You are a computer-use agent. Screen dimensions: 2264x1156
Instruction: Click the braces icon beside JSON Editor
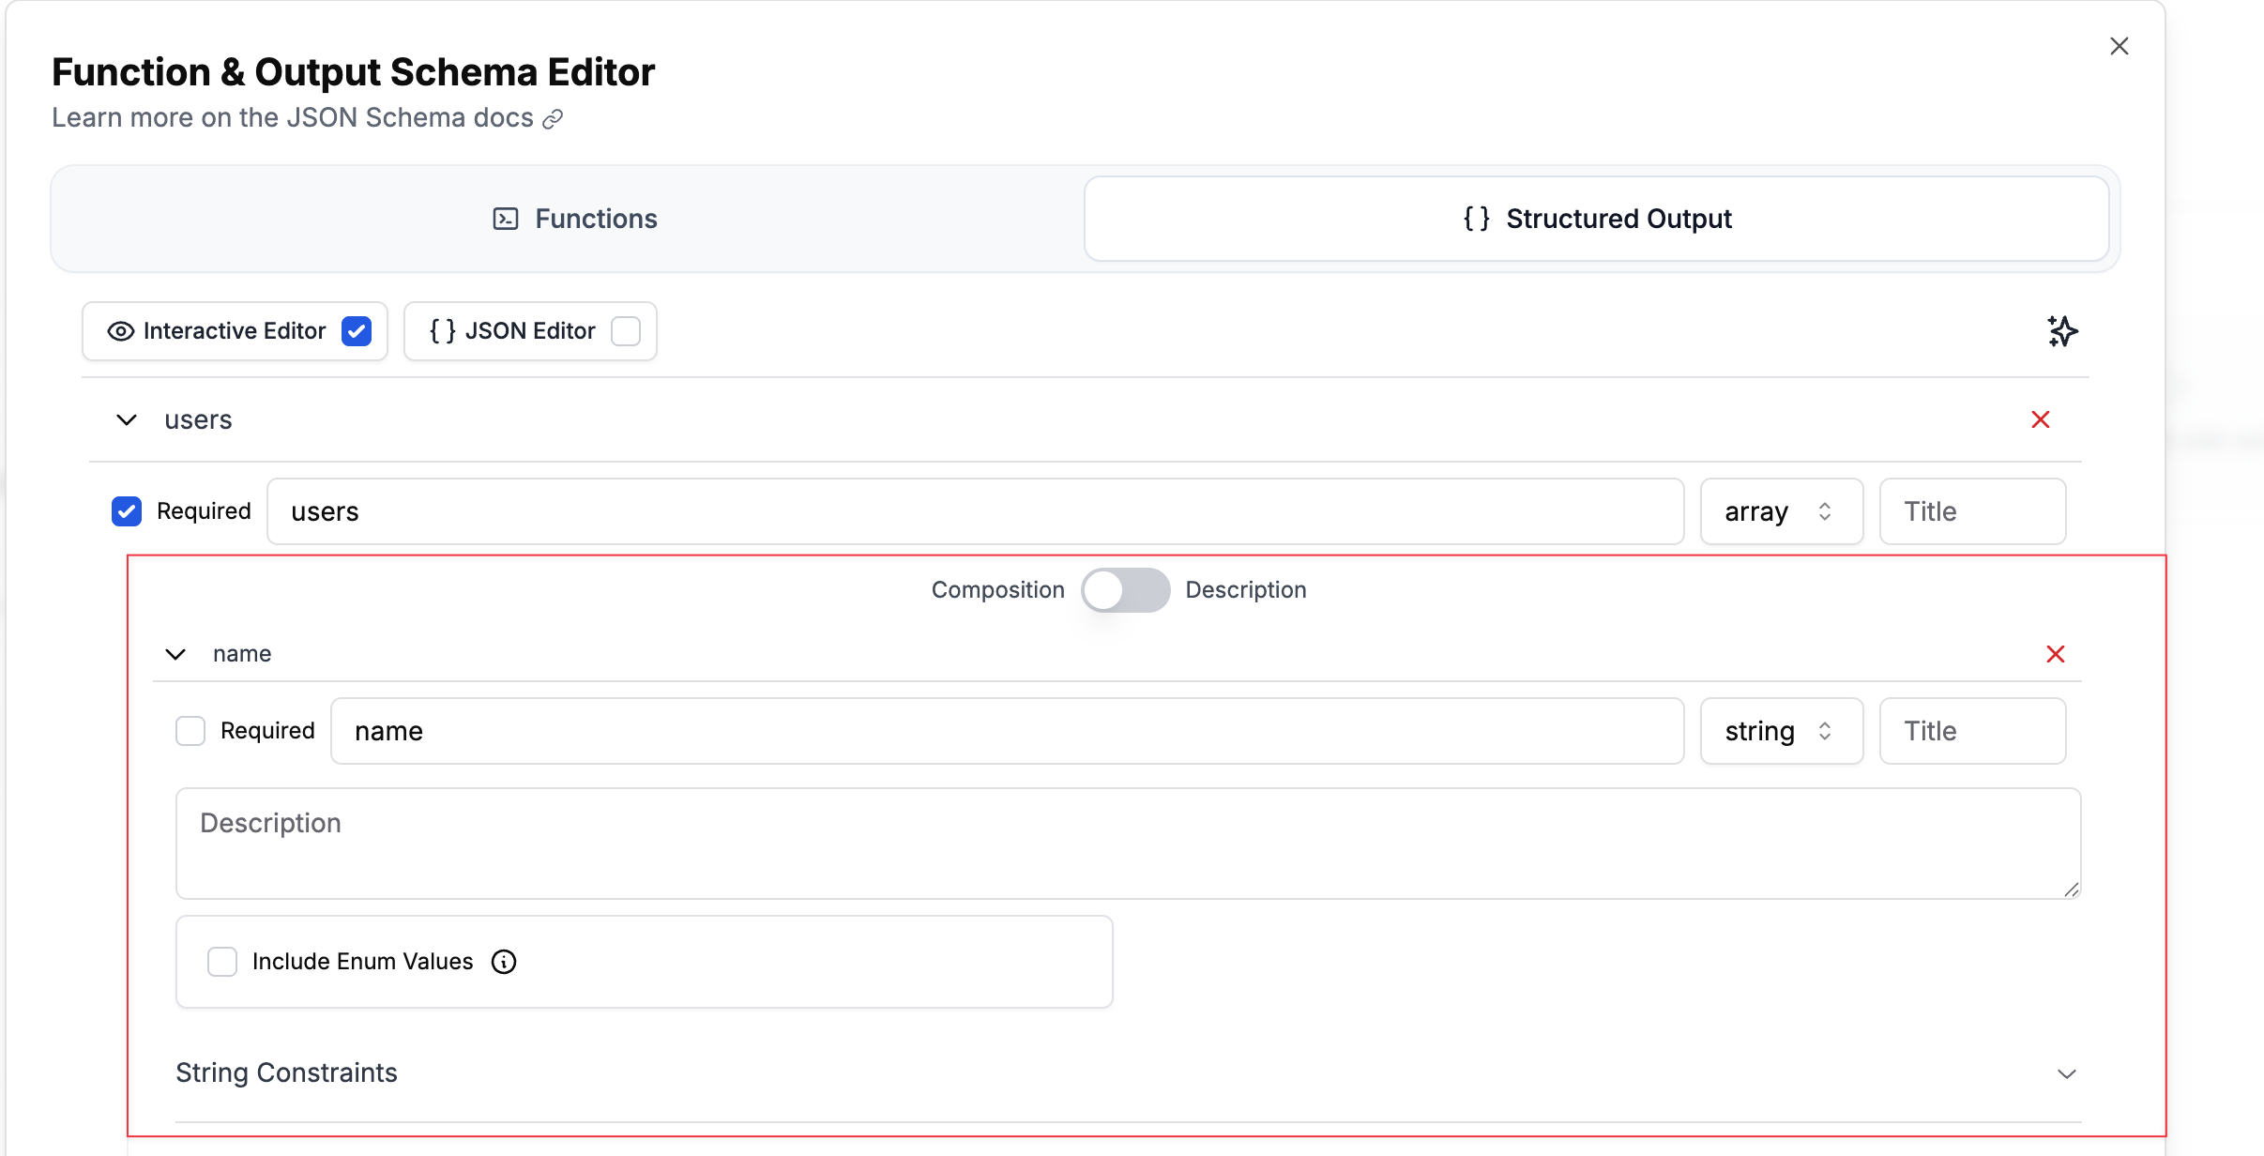(x=442, y=330)
